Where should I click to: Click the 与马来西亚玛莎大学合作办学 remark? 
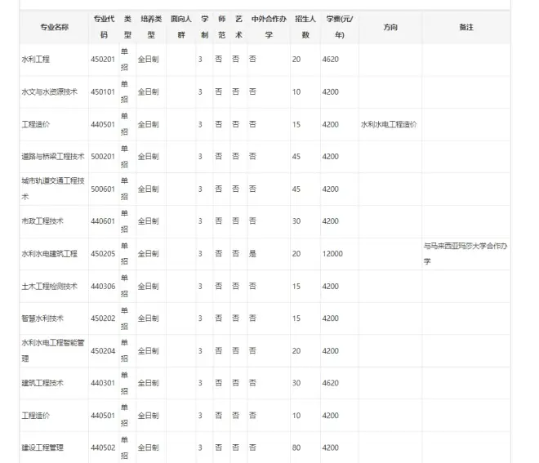click(465, 253)
